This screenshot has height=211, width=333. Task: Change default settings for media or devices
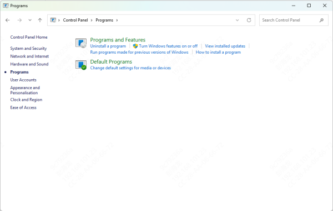pyautogui.click(x=130, y=68)
